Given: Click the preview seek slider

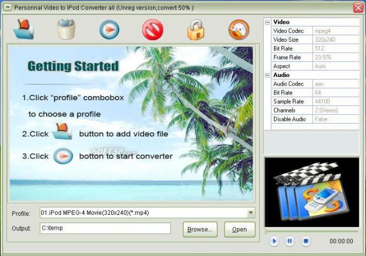Looking at the screenshot, I should tap(312, 231).
